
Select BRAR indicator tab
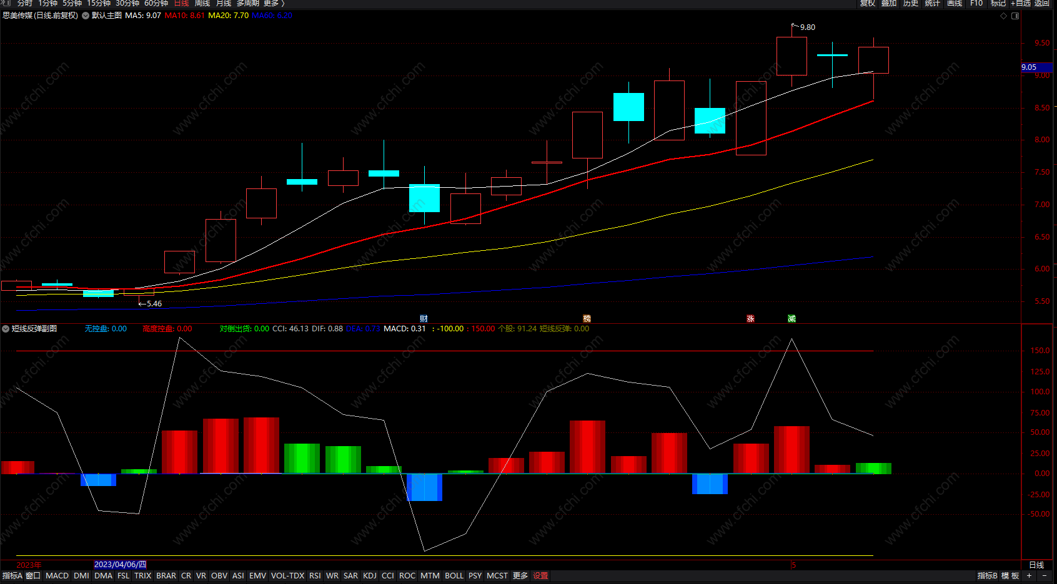point(166,576)
